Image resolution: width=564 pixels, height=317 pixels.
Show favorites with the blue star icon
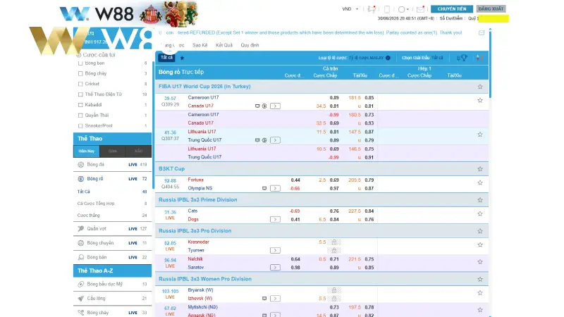coord(182,58)
